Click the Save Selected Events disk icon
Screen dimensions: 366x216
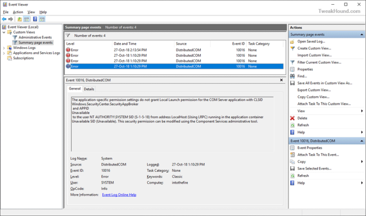click(292, 168)
